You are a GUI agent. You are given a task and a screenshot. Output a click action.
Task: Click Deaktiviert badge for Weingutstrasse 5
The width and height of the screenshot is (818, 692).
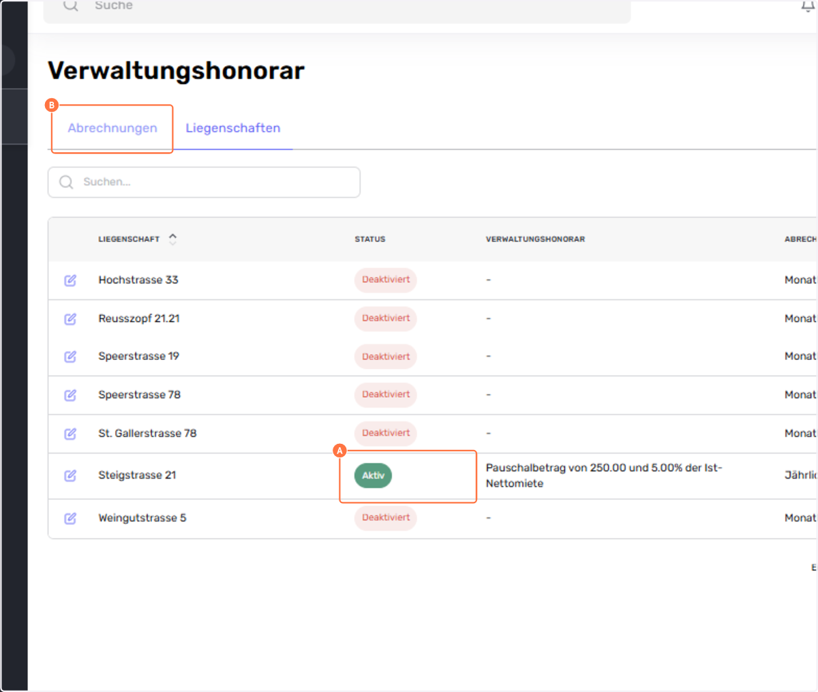point(386,518)
